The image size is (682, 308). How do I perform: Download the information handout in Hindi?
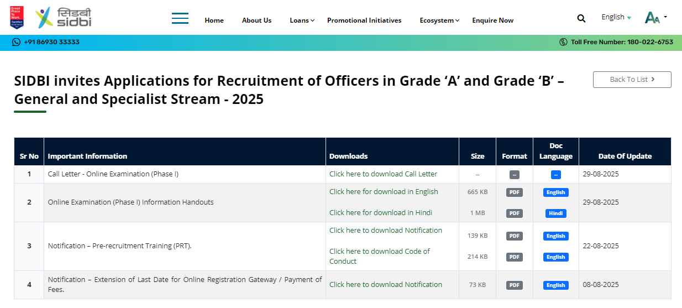coord(380,213)
